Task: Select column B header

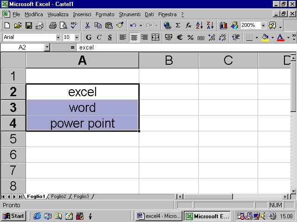Action: point(168,61)
